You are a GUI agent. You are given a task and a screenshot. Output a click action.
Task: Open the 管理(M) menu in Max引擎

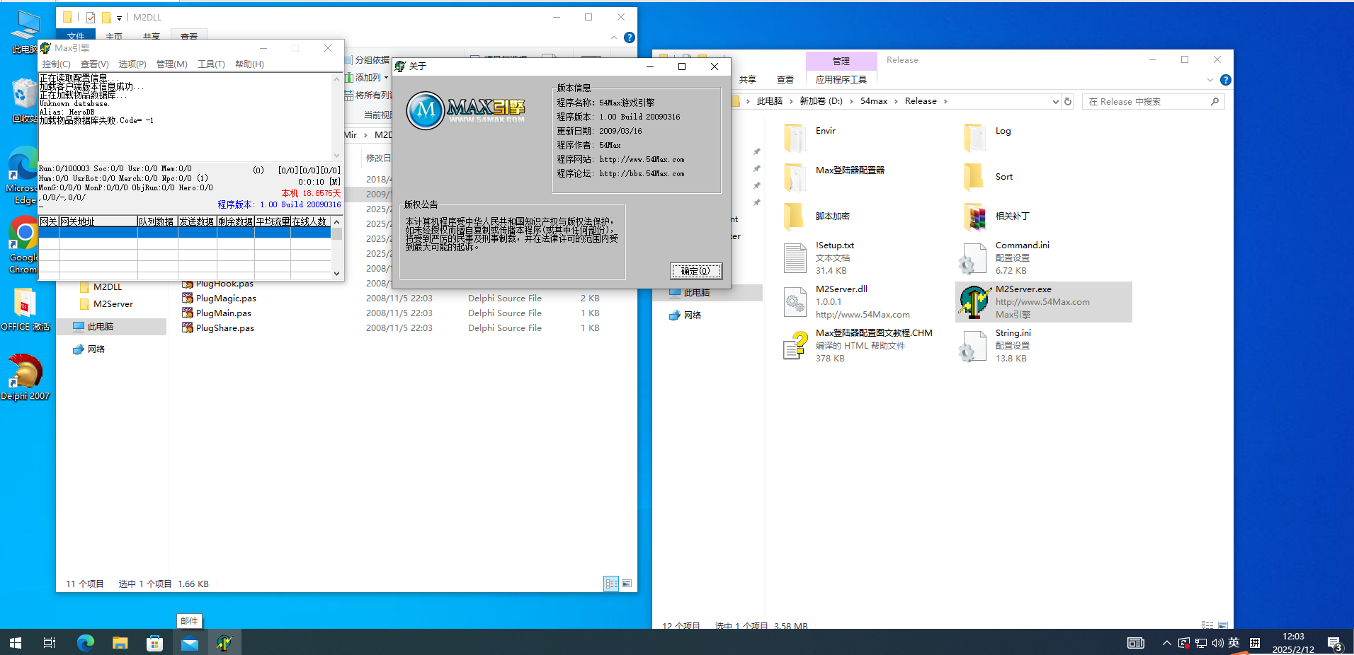pyautogui.click(x=171, y=64)
